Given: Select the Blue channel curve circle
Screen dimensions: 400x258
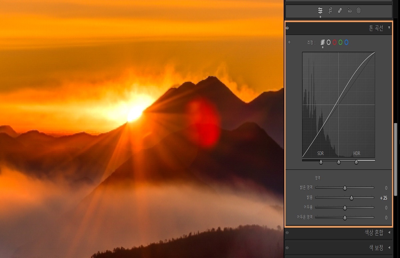Looking at the screenshot, I should pos(346,42).
